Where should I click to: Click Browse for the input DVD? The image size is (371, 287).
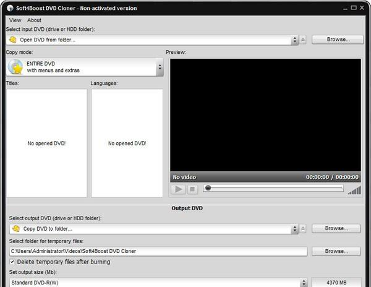click(336, 40)
